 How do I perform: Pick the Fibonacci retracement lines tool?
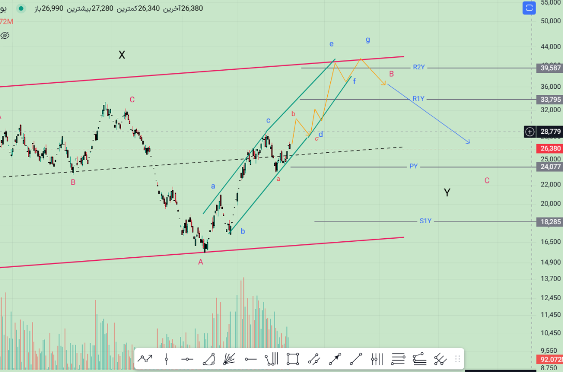(x=398, y=359)
